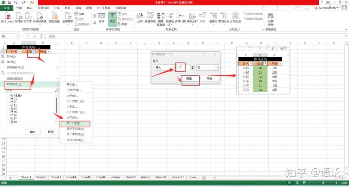Image resolution: width=349 pixels, height=187 pixels.
Task: Click 确定 in the filter dropdown panel
Action: [x=33, y=132]
